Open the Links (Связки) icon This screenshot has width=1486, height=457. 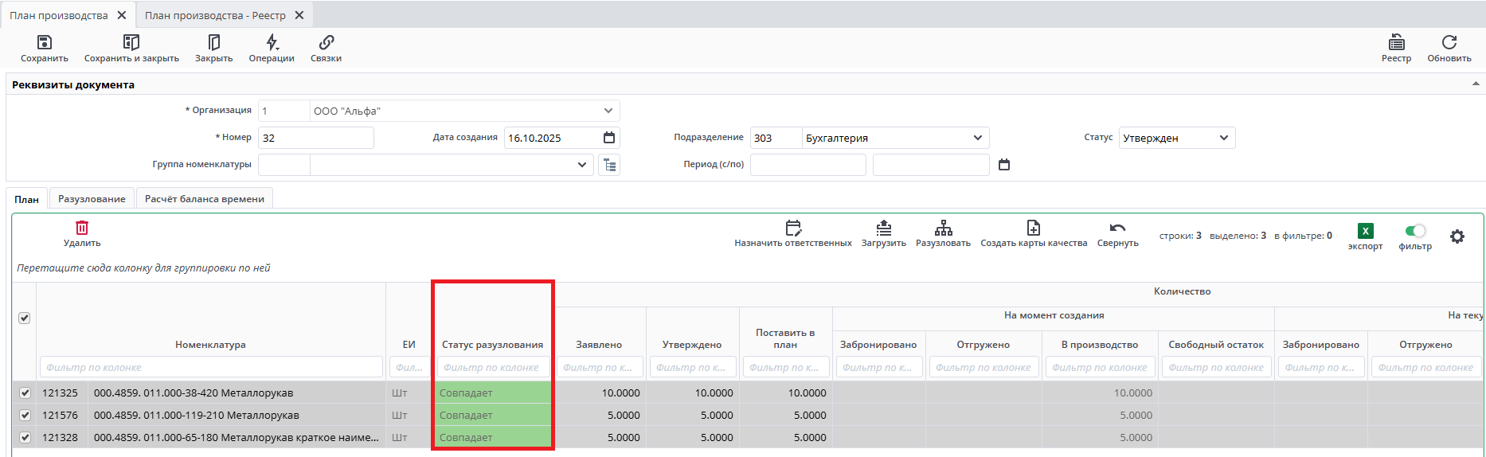326,43
